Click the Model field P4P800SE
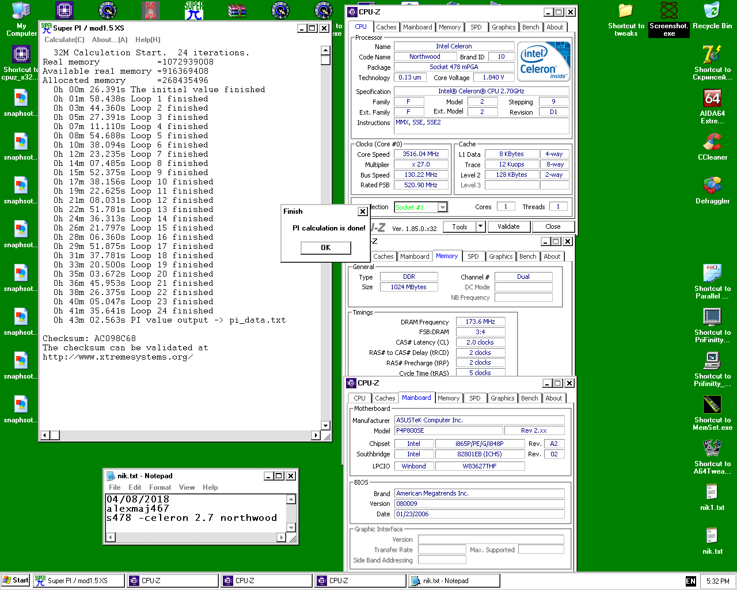Screen dimensions: 737x590 click(448, 430)
